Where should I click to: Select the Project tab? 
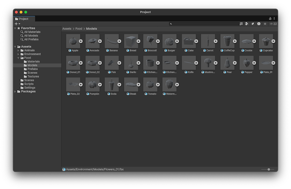[x=22, y=19]
